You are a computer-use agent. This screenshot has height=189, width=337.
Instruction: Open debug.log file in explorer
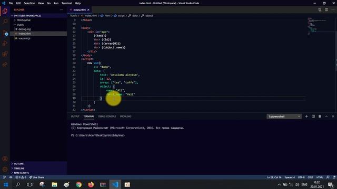(38, 29)
